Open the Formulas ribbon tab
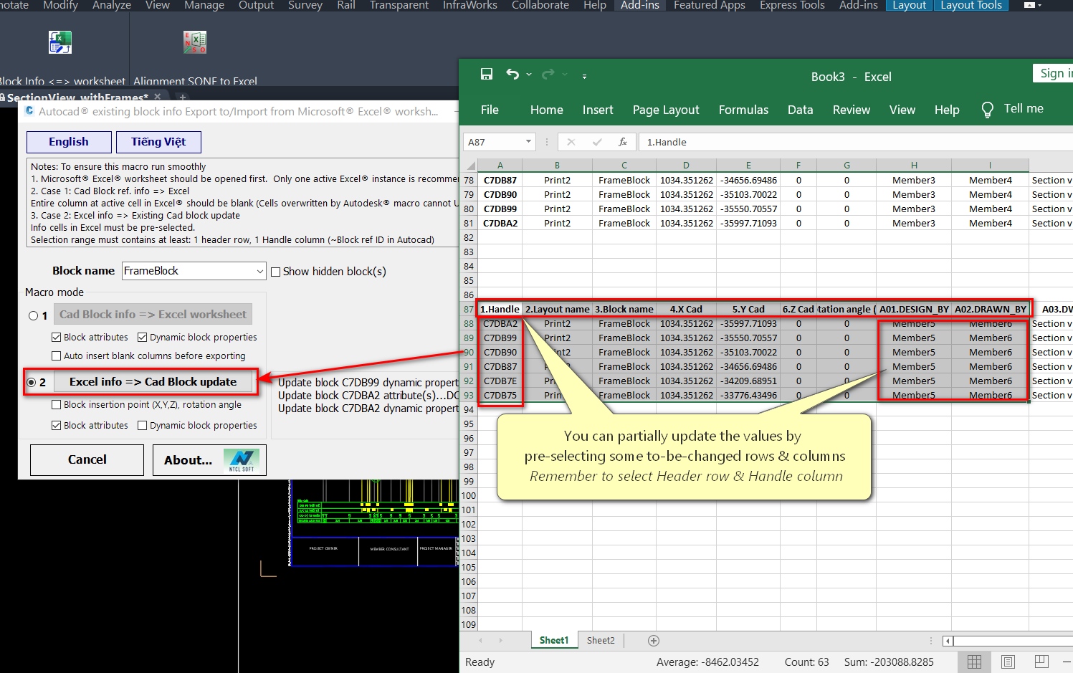Image resolution: width=1073 pixels, height=673 pixels. 743,110
